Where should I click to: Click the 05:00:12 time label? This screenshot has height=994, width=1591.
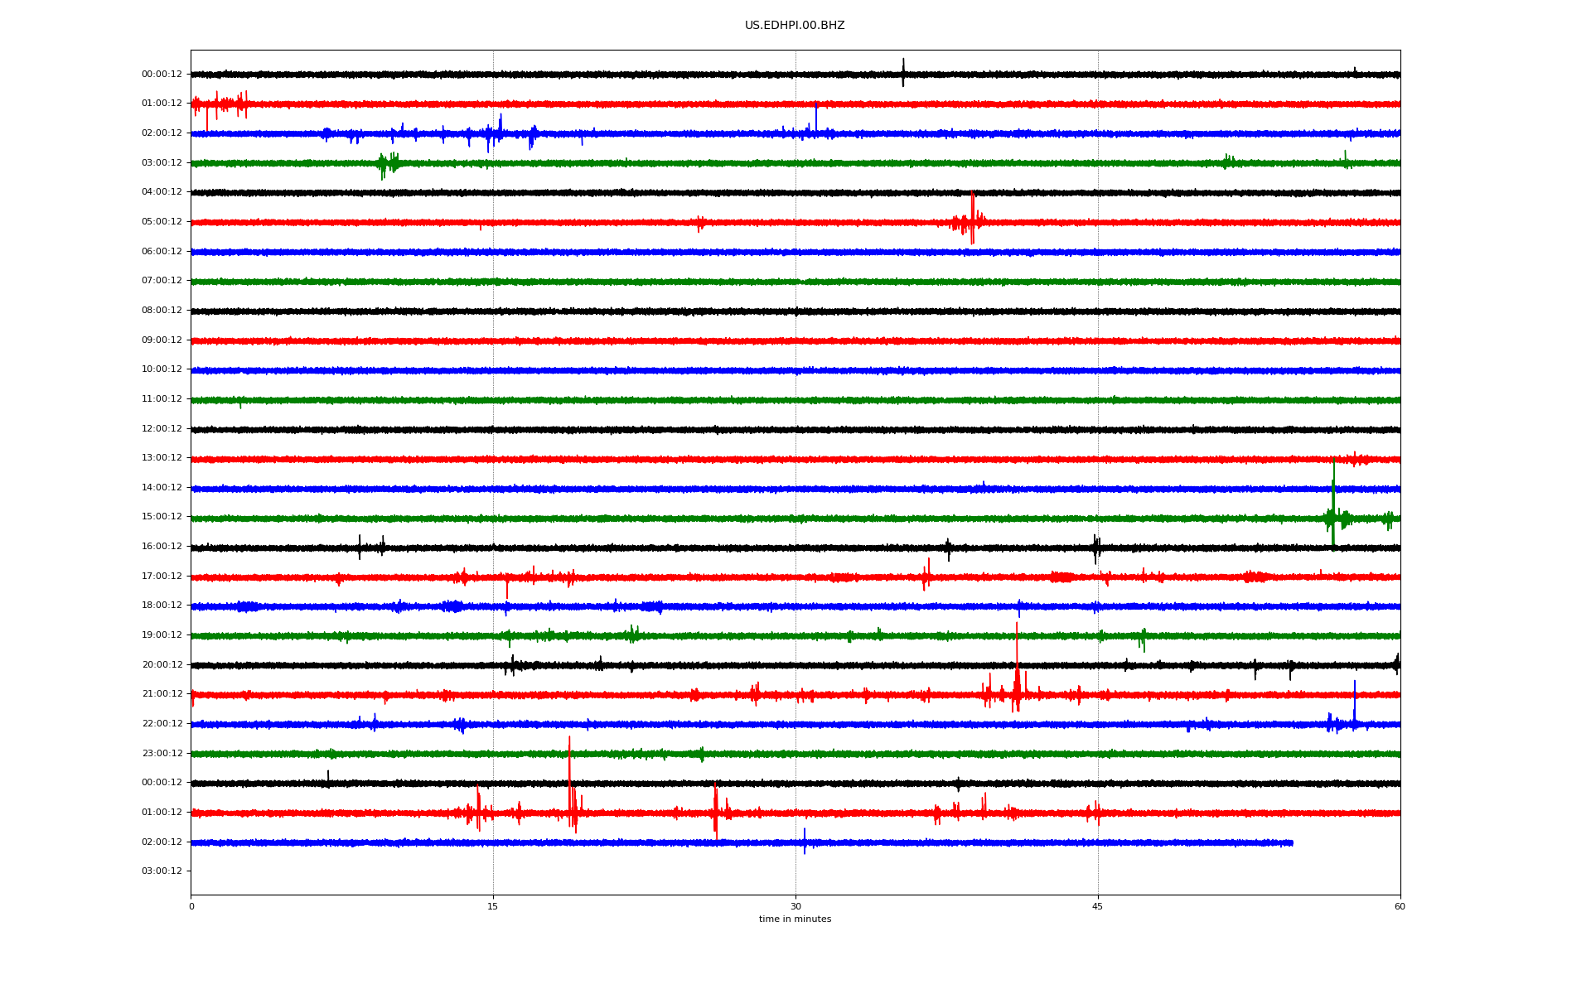pyautogui.click(x=162, y=222)
